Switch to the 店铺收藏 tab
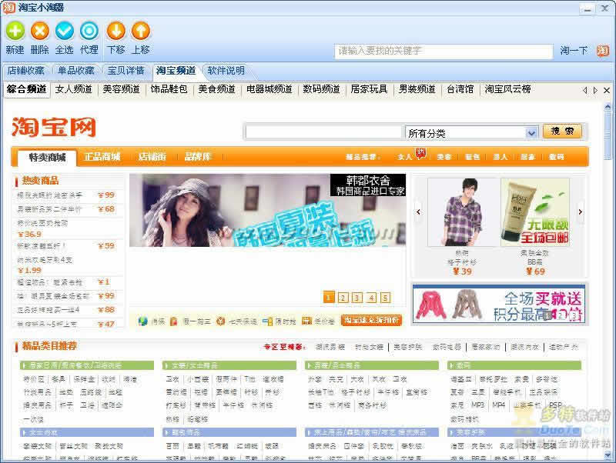This screenshot has width=616, height=463. click(25, 71)
